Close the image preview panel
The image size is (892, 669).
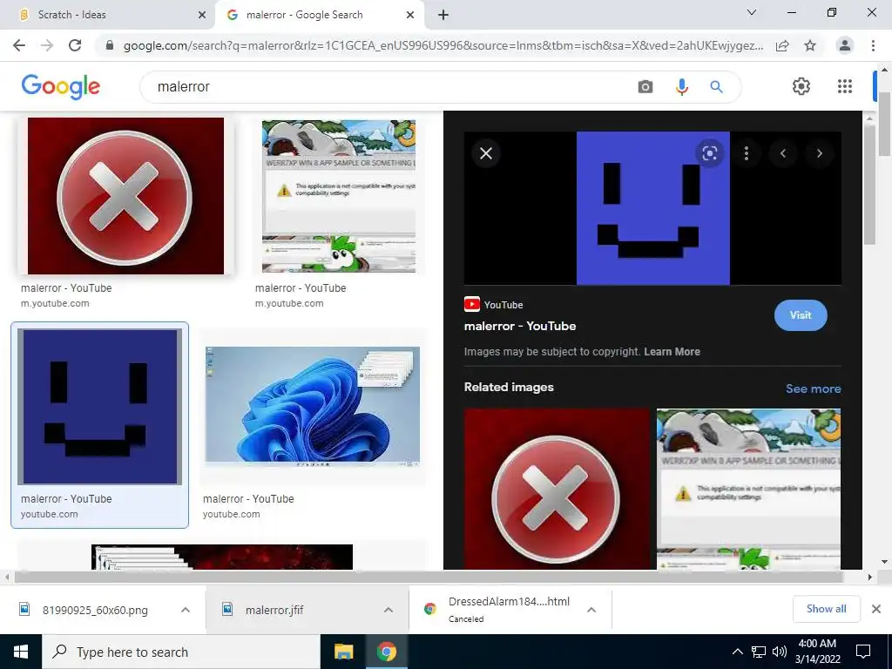coord(486,153)
